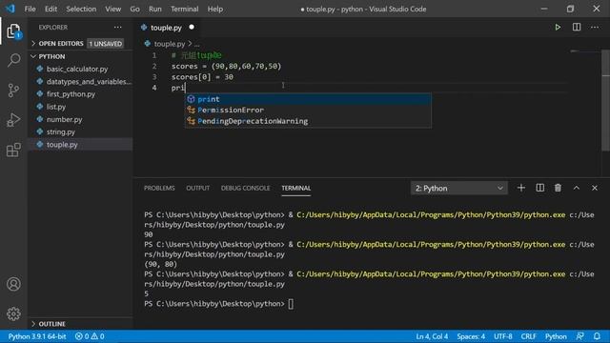The image size is (610, 343).
Task: Change indentation via Spaces: 4
Action: [x=471, y=336]
